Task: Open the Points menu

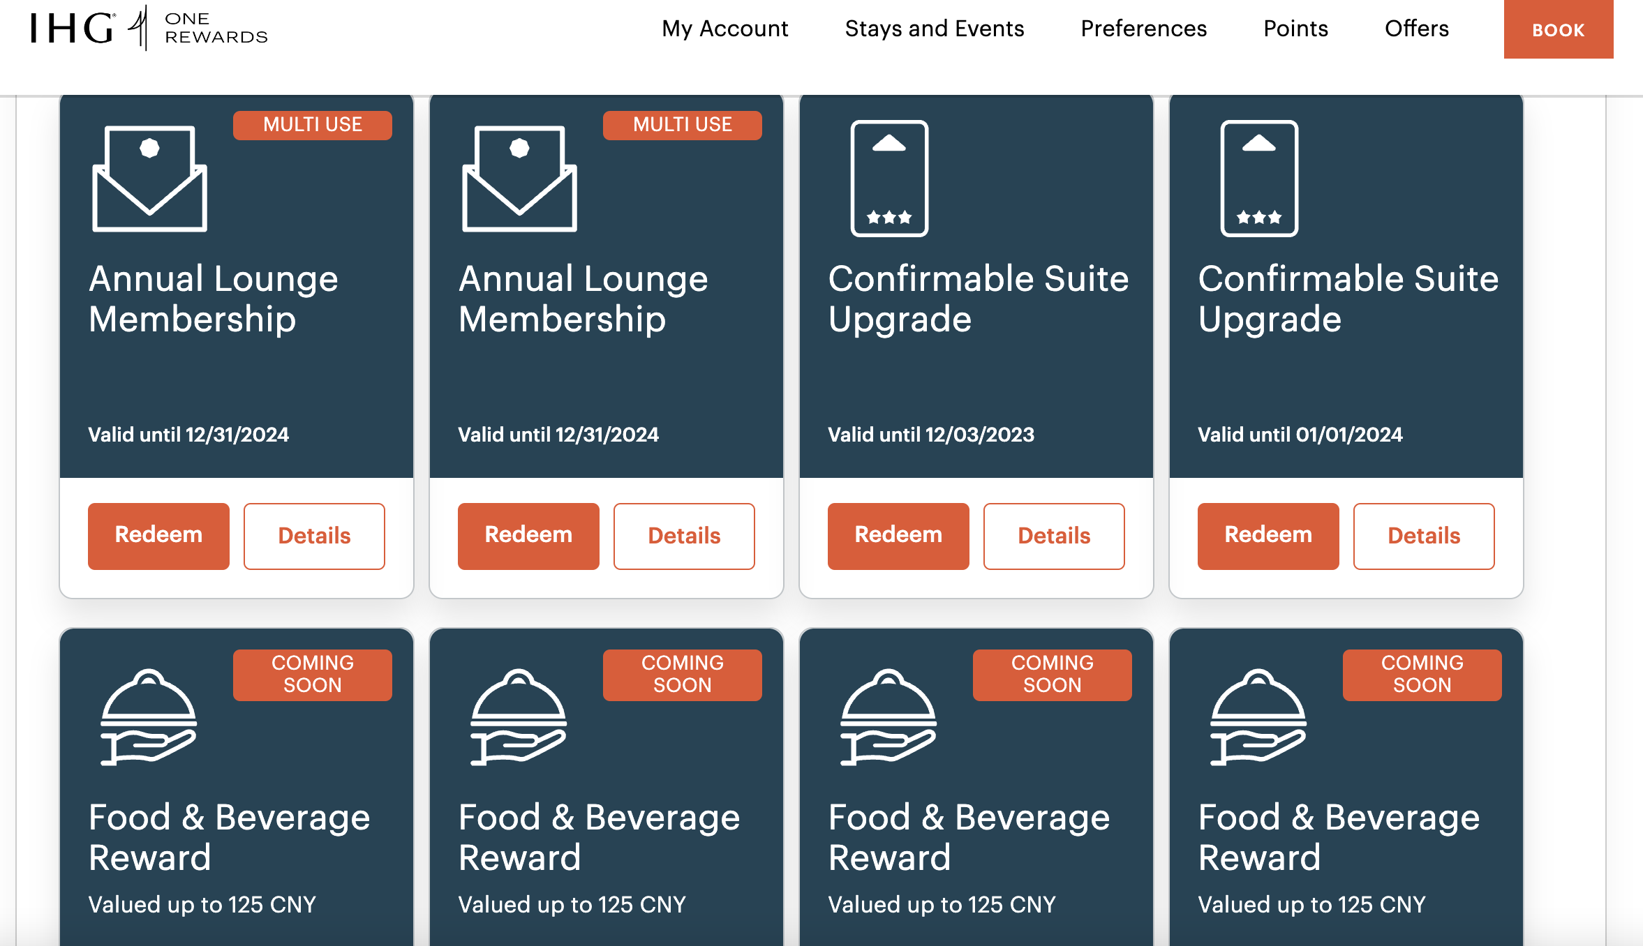Action: (x=1296, y=29)
